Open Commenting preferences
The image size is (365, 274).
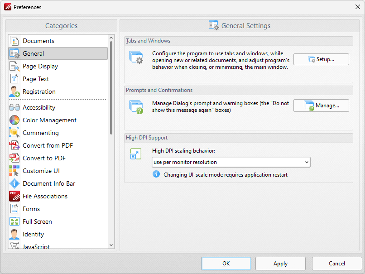[x=58, y=133]
